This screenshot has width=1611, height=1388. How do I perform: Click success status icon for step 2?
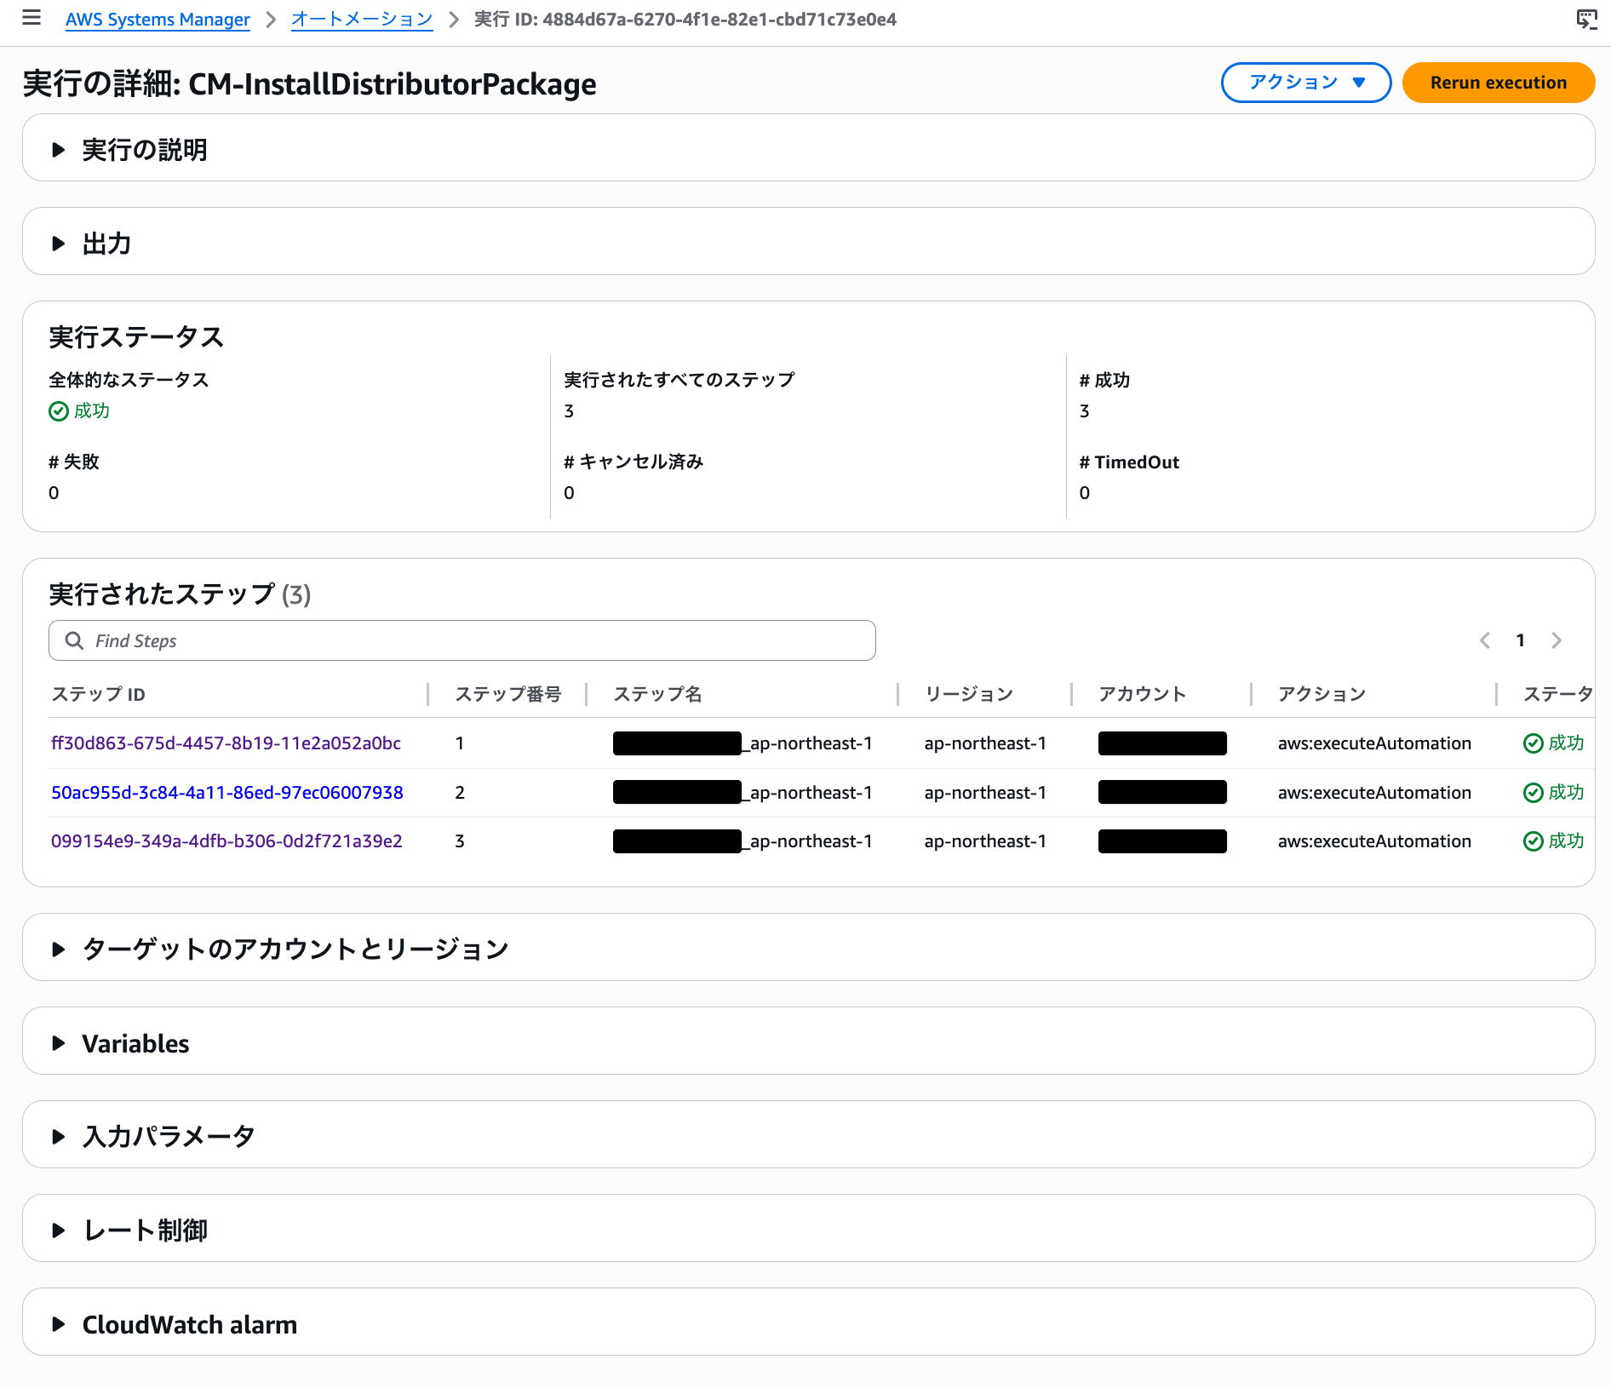(1533, 793)
